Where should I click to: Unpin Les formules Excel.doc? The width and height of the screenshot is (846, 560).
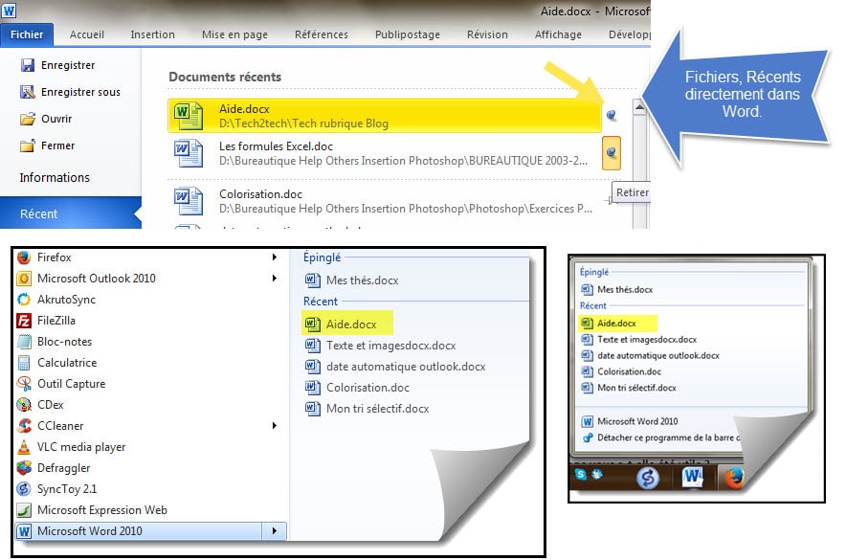click(612, 152)
